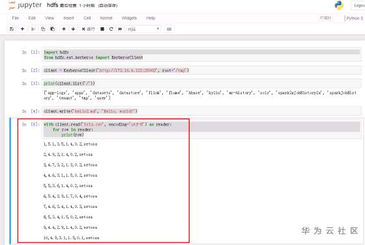Open the Kernel menu

coord(106,18)
